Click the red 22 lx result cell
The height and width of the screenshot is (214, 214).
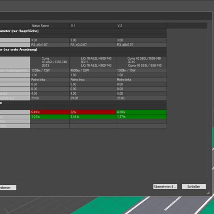92,112
